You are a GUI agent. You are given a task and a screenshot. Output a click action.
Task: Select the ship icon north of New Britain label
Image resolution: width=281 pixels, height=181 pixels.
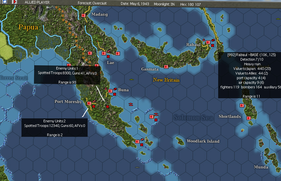(x=132, y=79)
